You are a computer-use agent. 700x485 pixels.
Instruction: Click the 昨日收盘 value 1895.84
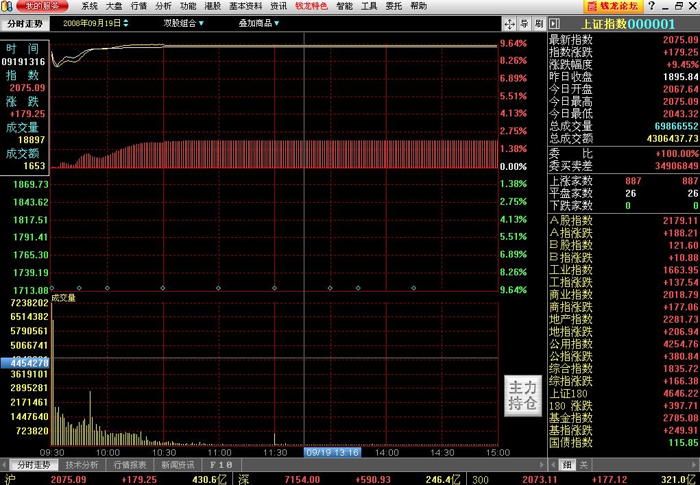(x=680, y=77)
